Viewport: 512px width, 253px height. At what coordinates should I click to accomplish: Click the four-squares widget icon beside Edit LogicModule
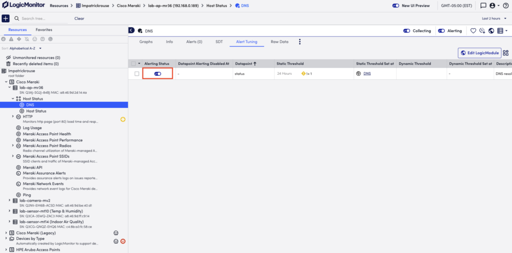coord(506,53)
